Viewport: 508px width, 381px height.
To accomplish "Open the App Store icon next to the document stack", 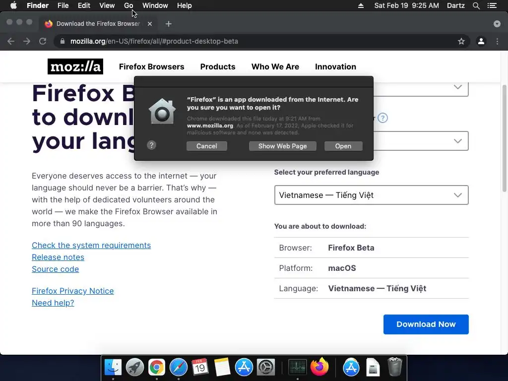I will (x=351, y=368).
